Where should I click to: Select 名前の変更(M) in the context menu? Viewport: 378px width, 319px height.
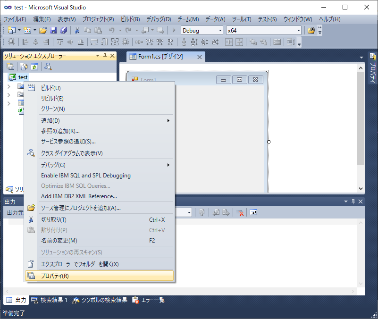(x=99, y=240)
